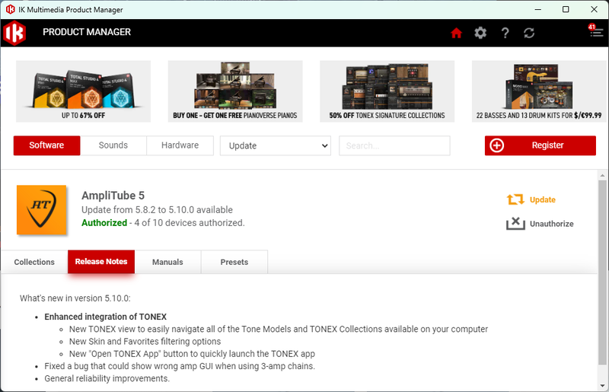Click Unauthorize for AmpliTube 5
Image resolution: width=609 pixels, height=392 pixels.
(551, 224)
